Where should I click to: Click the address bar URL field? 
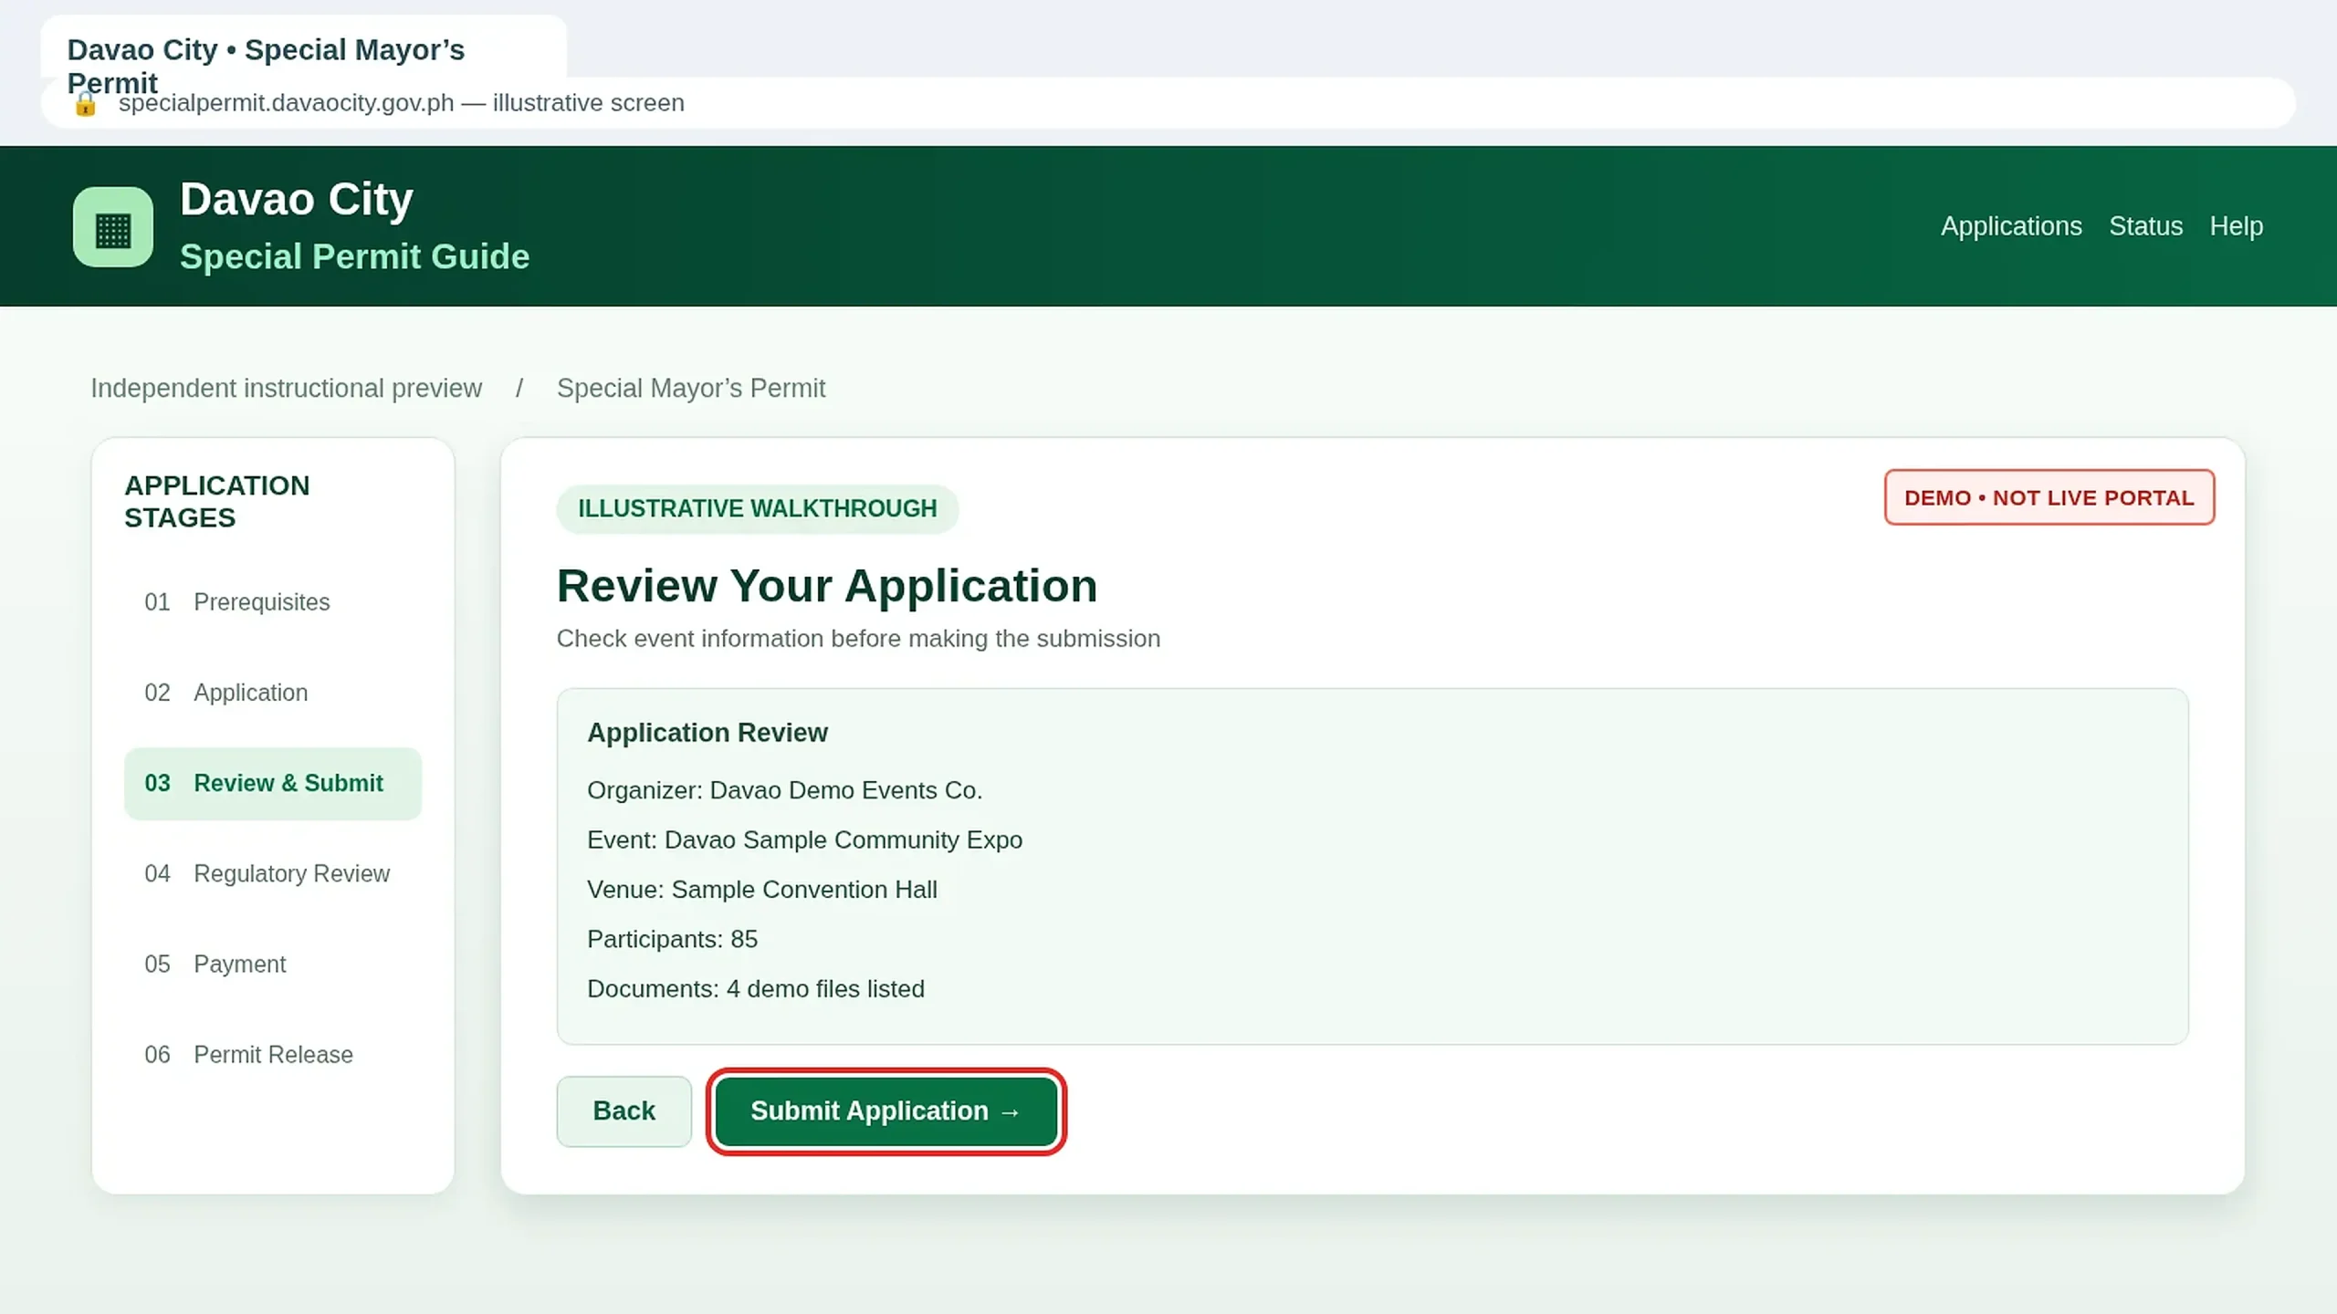coord(1168,103)
